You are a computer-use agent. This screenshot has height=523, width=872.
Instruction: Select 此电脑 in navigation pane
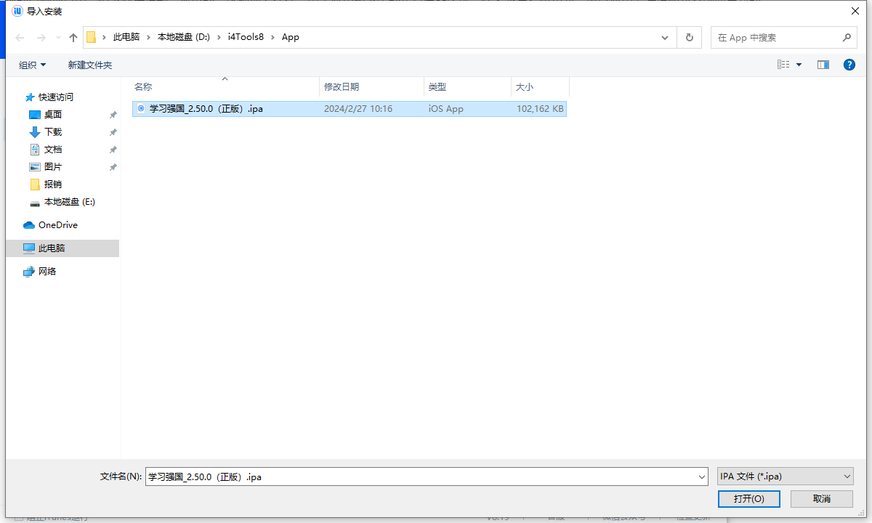(x=52, y=248)
